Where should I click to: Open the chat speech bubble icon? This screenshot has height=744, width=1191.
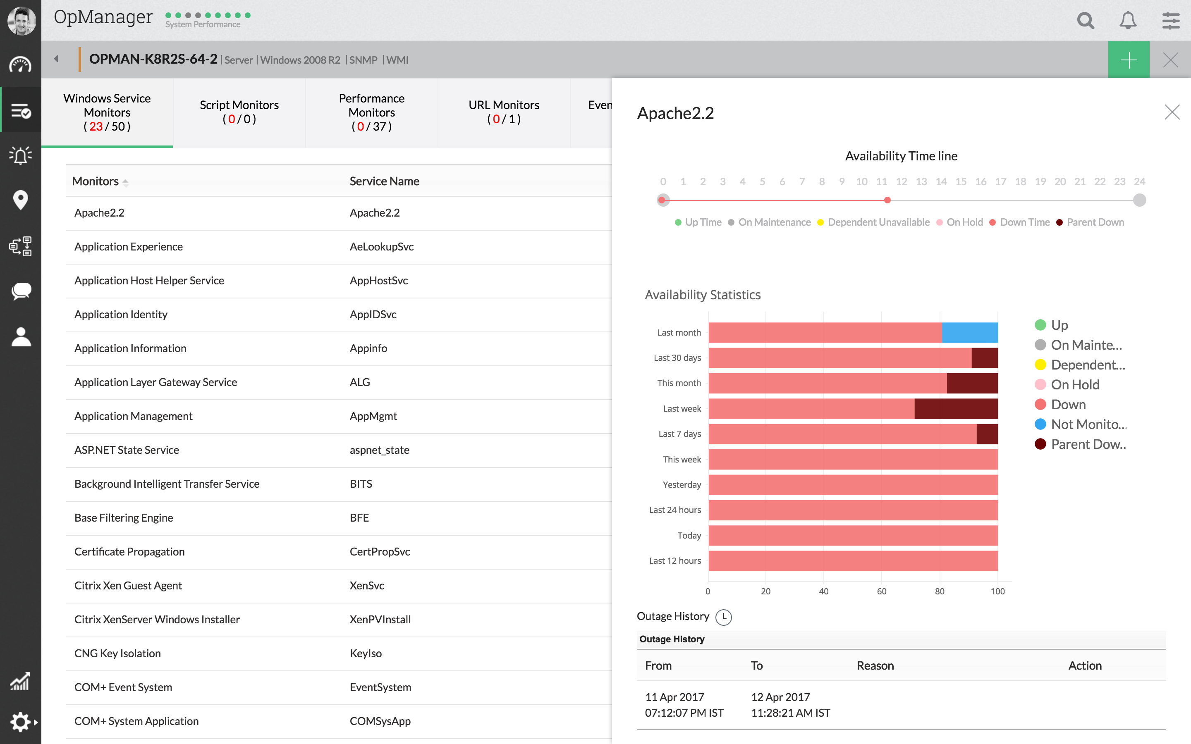pos(20,291)
